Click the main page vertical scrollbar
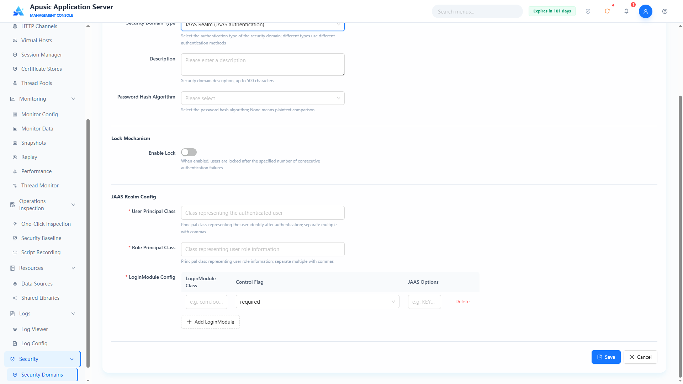683x384 pixels. pos(680,236)
